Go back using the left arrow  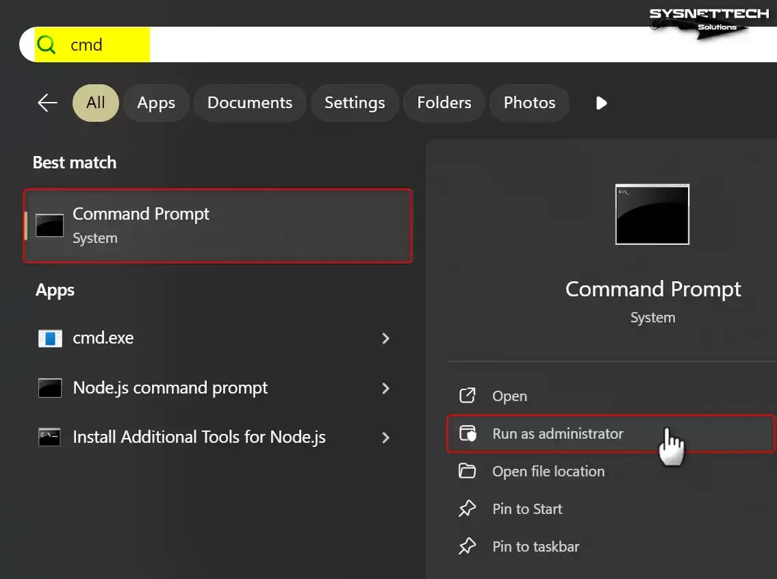[47, 103]
